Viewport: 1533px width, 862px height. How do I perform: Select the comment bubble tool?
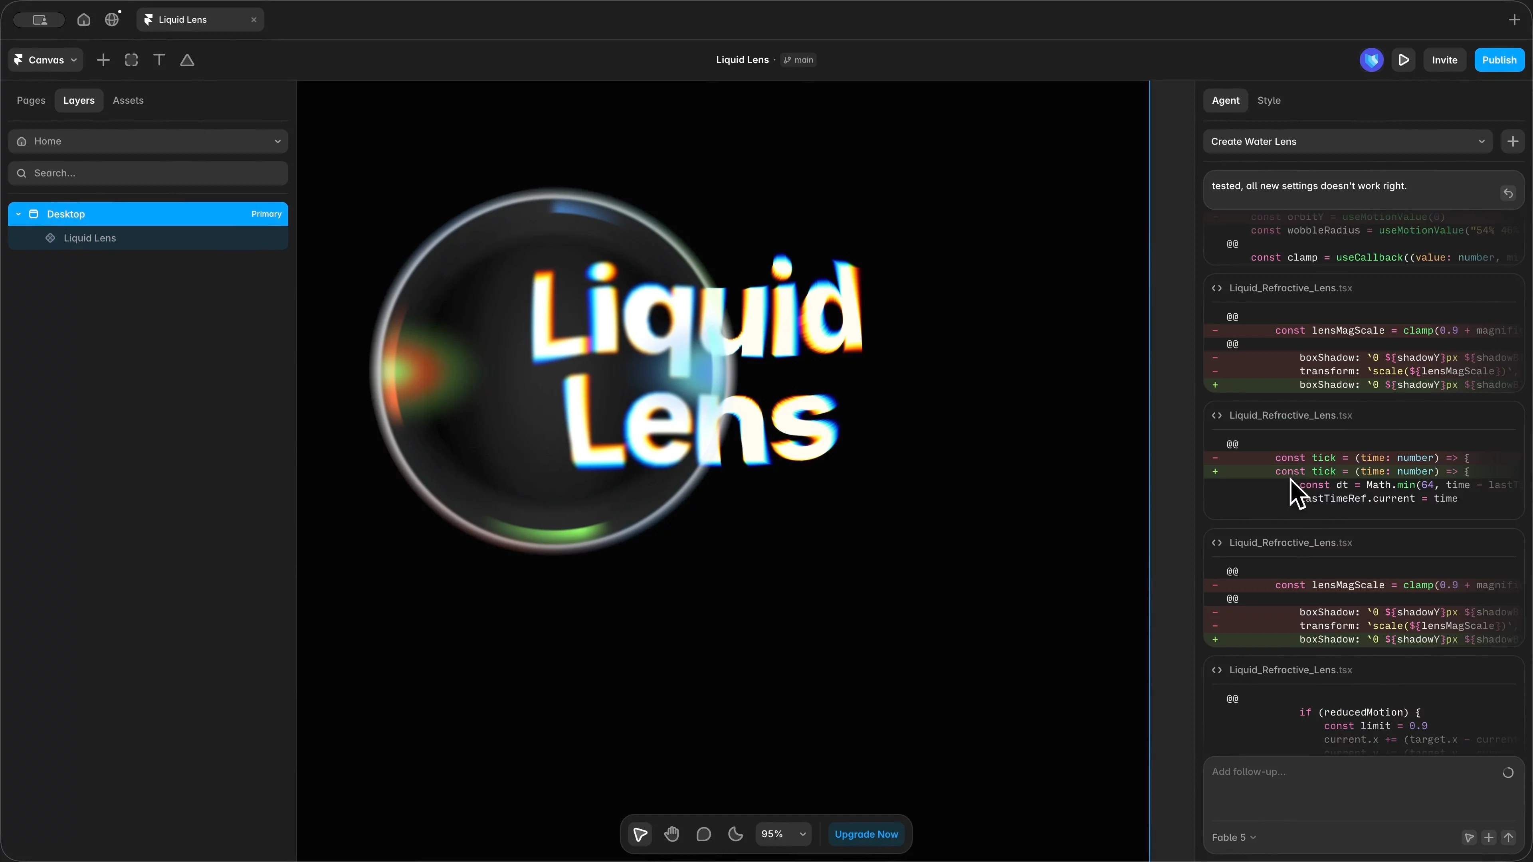click(x=703, y=834)
